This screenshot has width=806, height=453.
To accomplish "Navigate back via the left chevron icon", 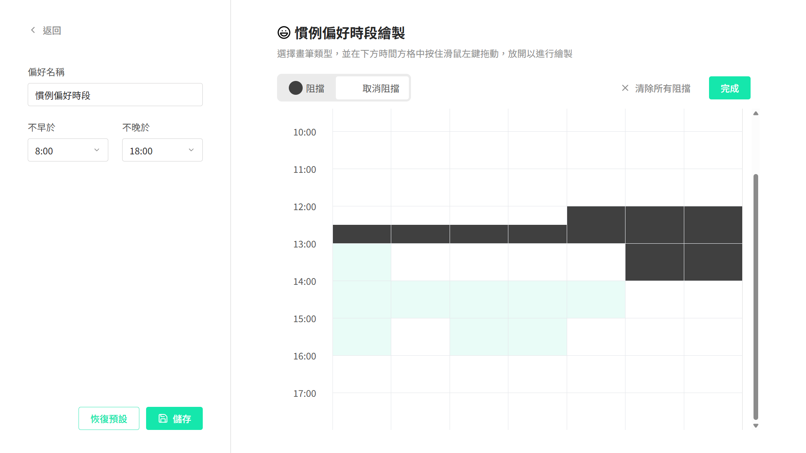I will [33, 30].
